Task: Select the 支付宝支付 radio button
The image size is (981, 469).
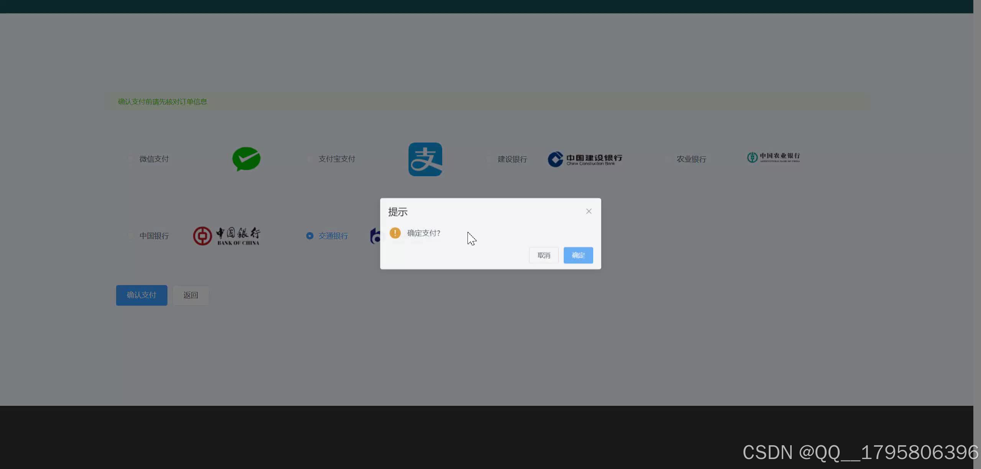Action: 310,159
